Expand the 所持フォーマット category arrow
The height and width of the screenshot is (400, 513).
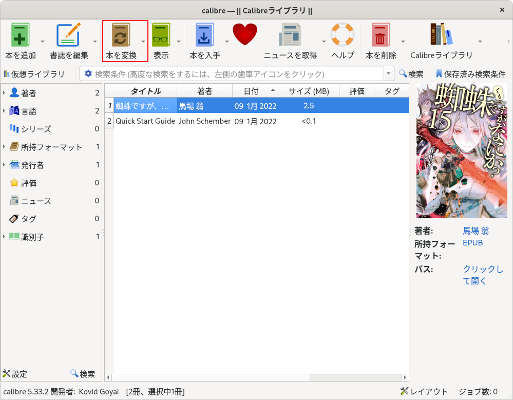pos(4,147)
